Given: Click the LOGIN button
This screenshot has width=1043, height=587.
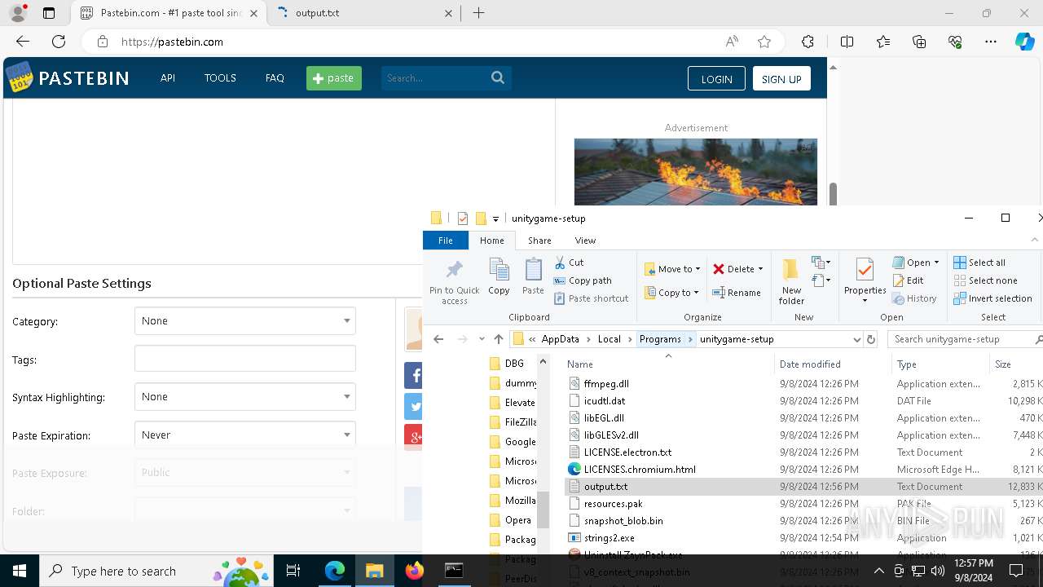Looking at the screenshot, I should coord(716,78).
